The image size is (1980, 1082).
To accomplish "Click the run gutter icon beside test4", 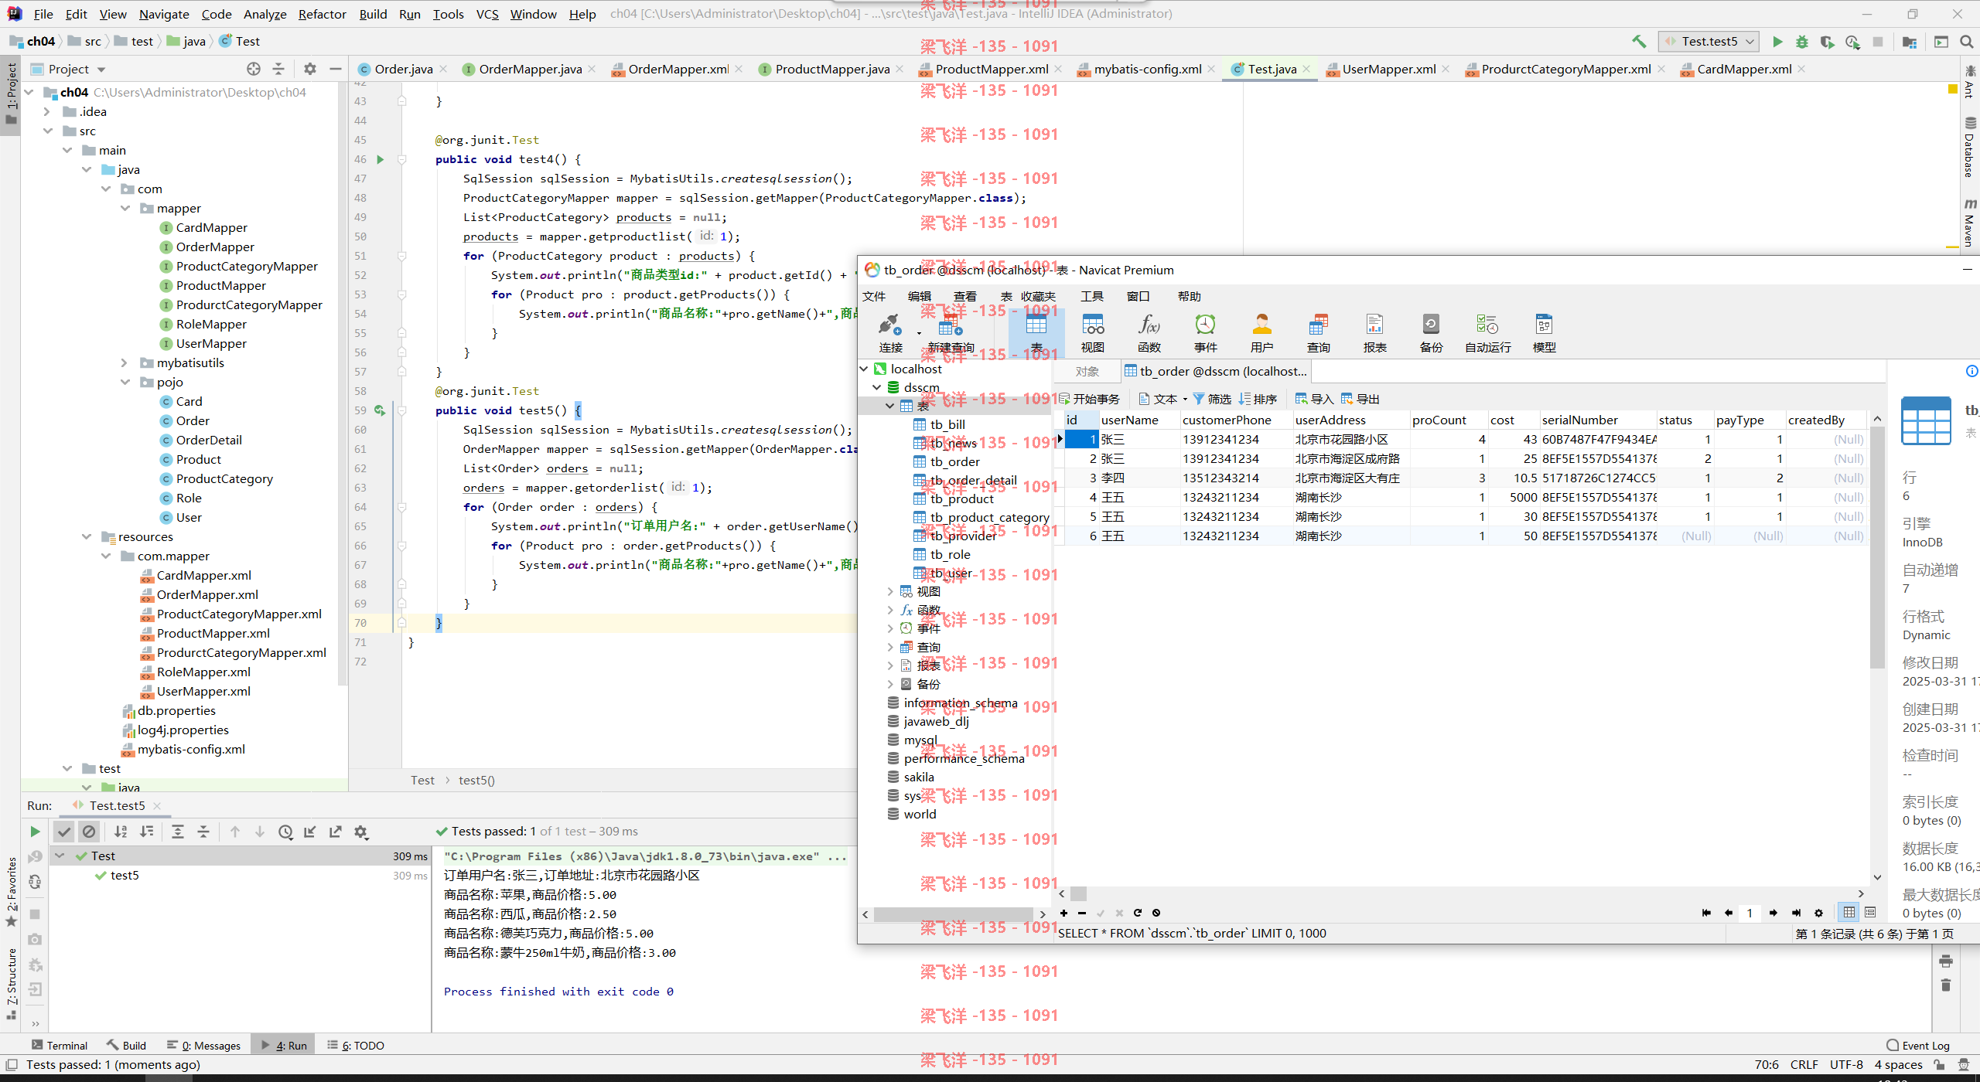I will coord(380,159).
